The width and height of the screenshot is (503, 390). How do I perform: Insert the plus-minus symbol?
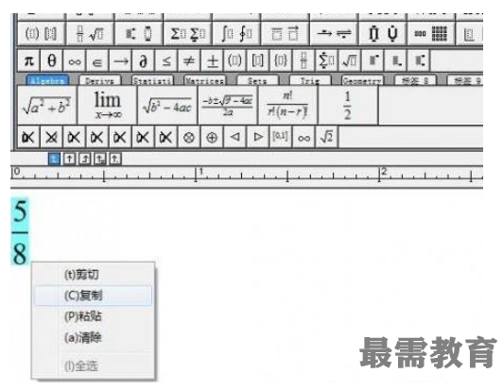click(x=212, y=60)
